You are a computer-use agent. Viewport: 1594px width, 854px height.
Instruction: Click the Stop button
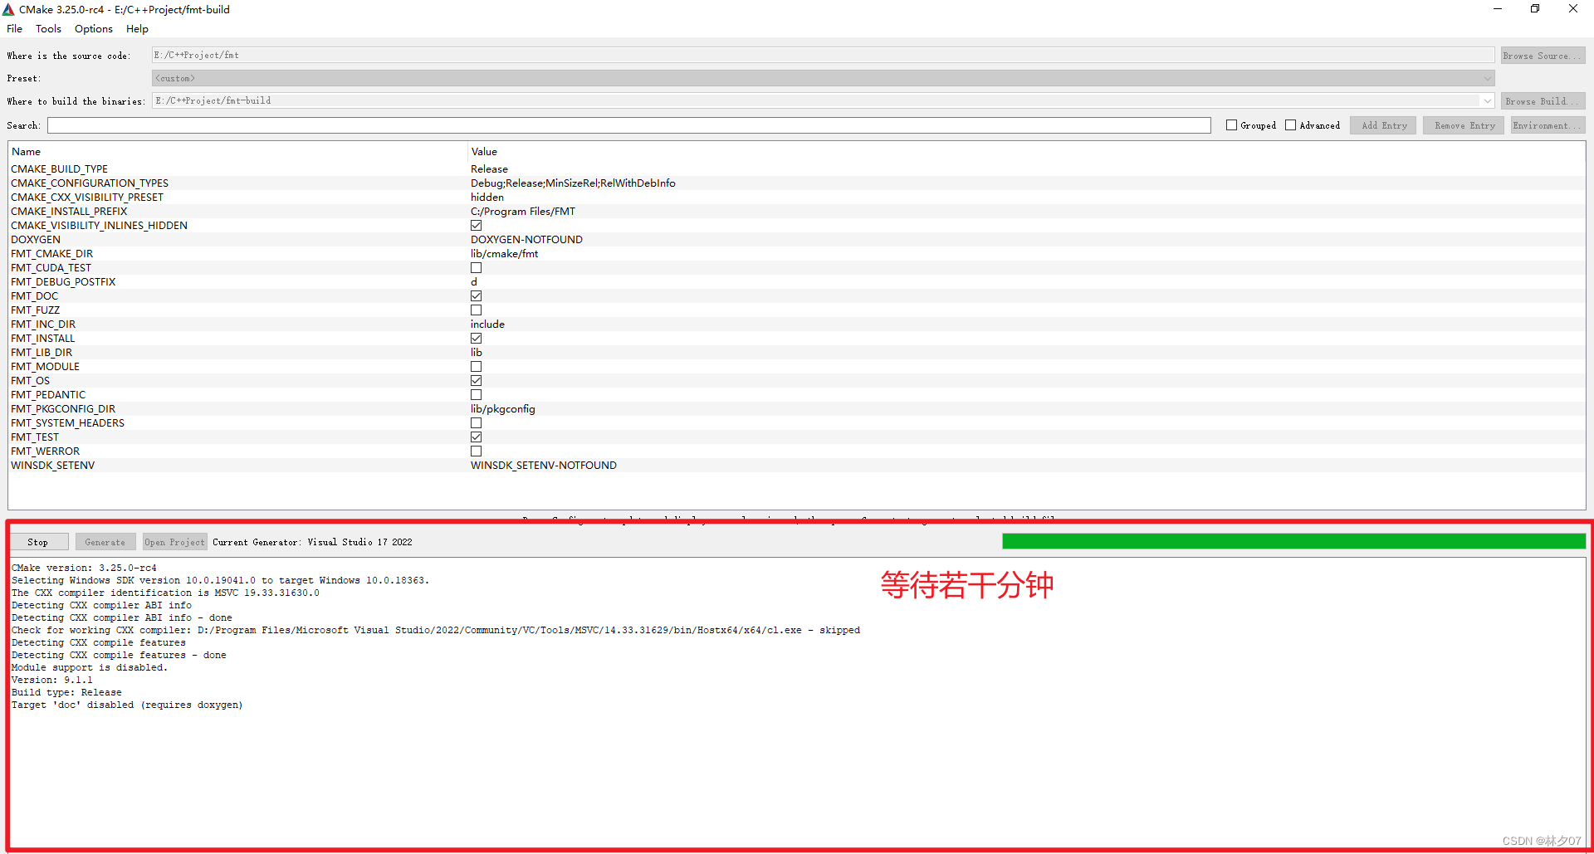point(38,542)
